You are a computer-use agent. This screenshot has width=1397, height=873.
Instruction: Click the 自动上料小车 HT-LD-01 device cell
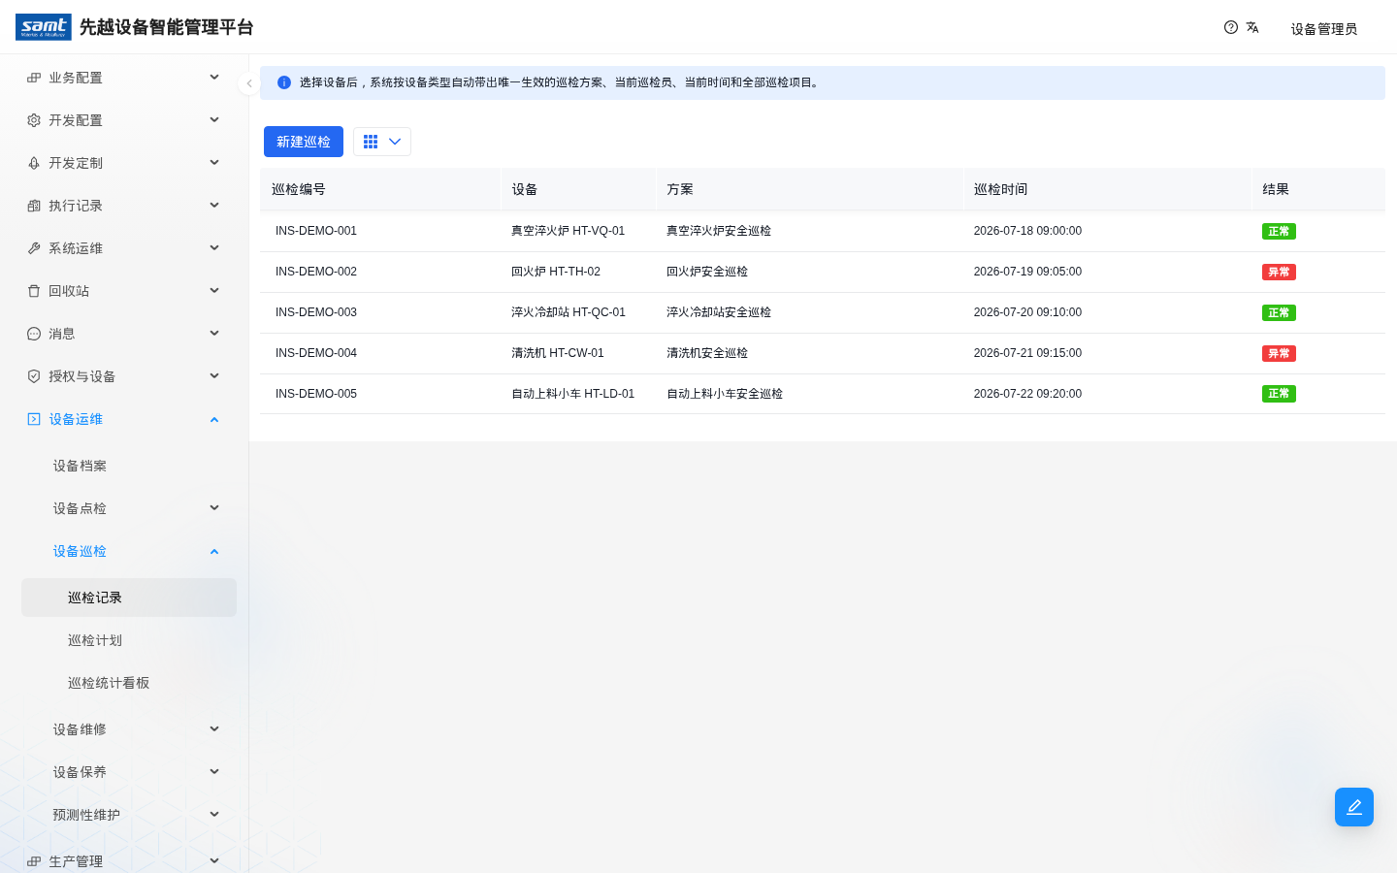[x=572, y=394]
